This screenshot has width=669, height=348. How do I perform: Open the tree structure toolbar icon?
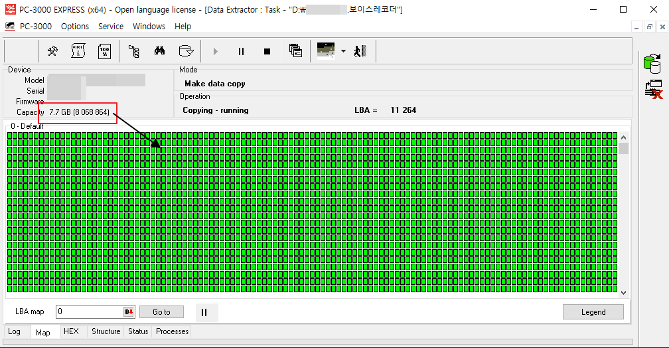coord(134,51)
